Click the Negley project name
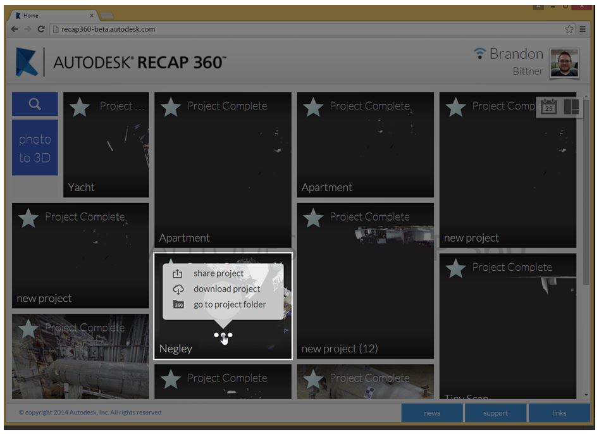Image resolution: width=599 pixels, height=434 pixels. tap(176, 349)
